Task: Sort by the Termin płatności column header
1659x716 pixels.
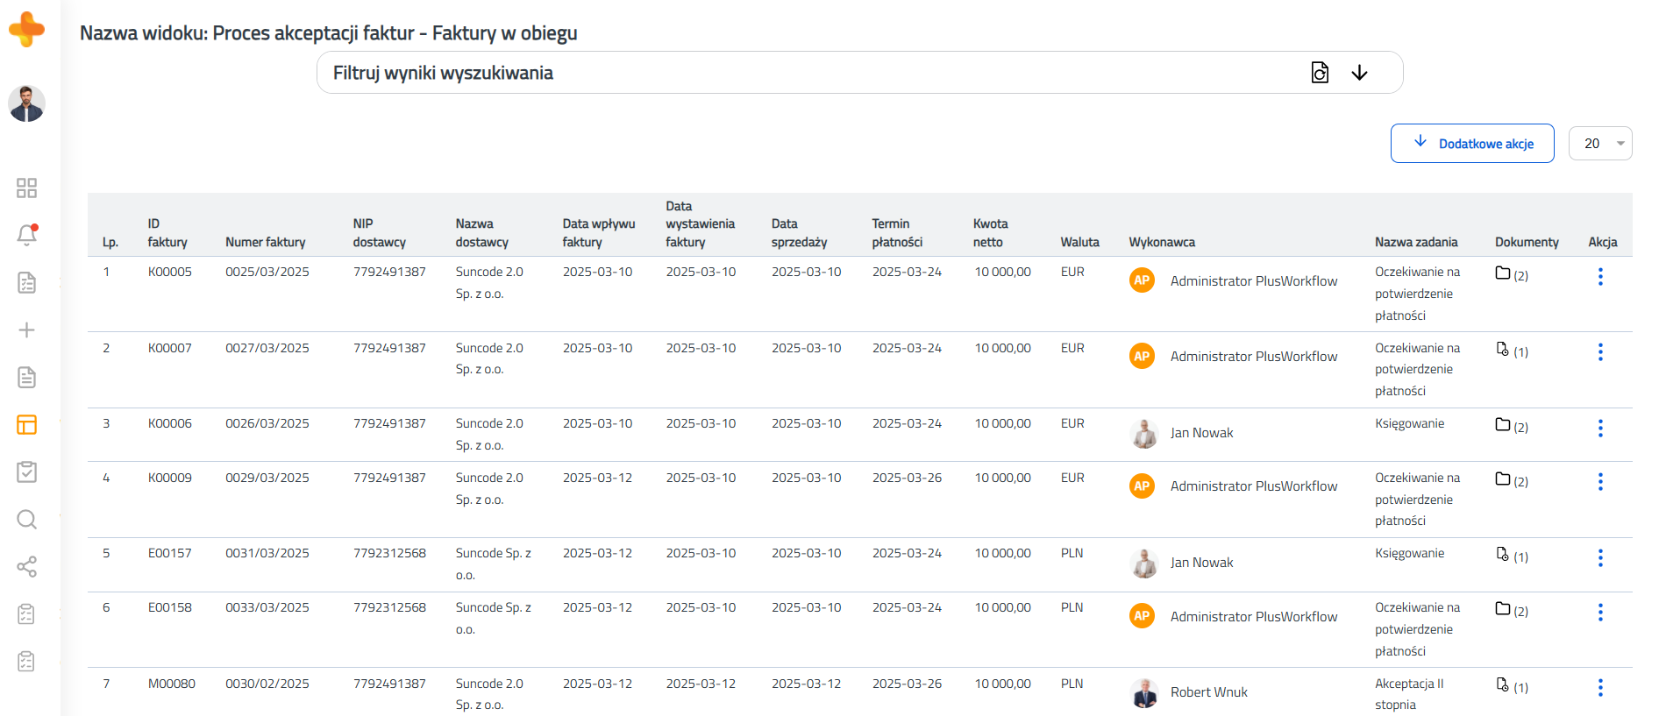Action: point(897,233)
